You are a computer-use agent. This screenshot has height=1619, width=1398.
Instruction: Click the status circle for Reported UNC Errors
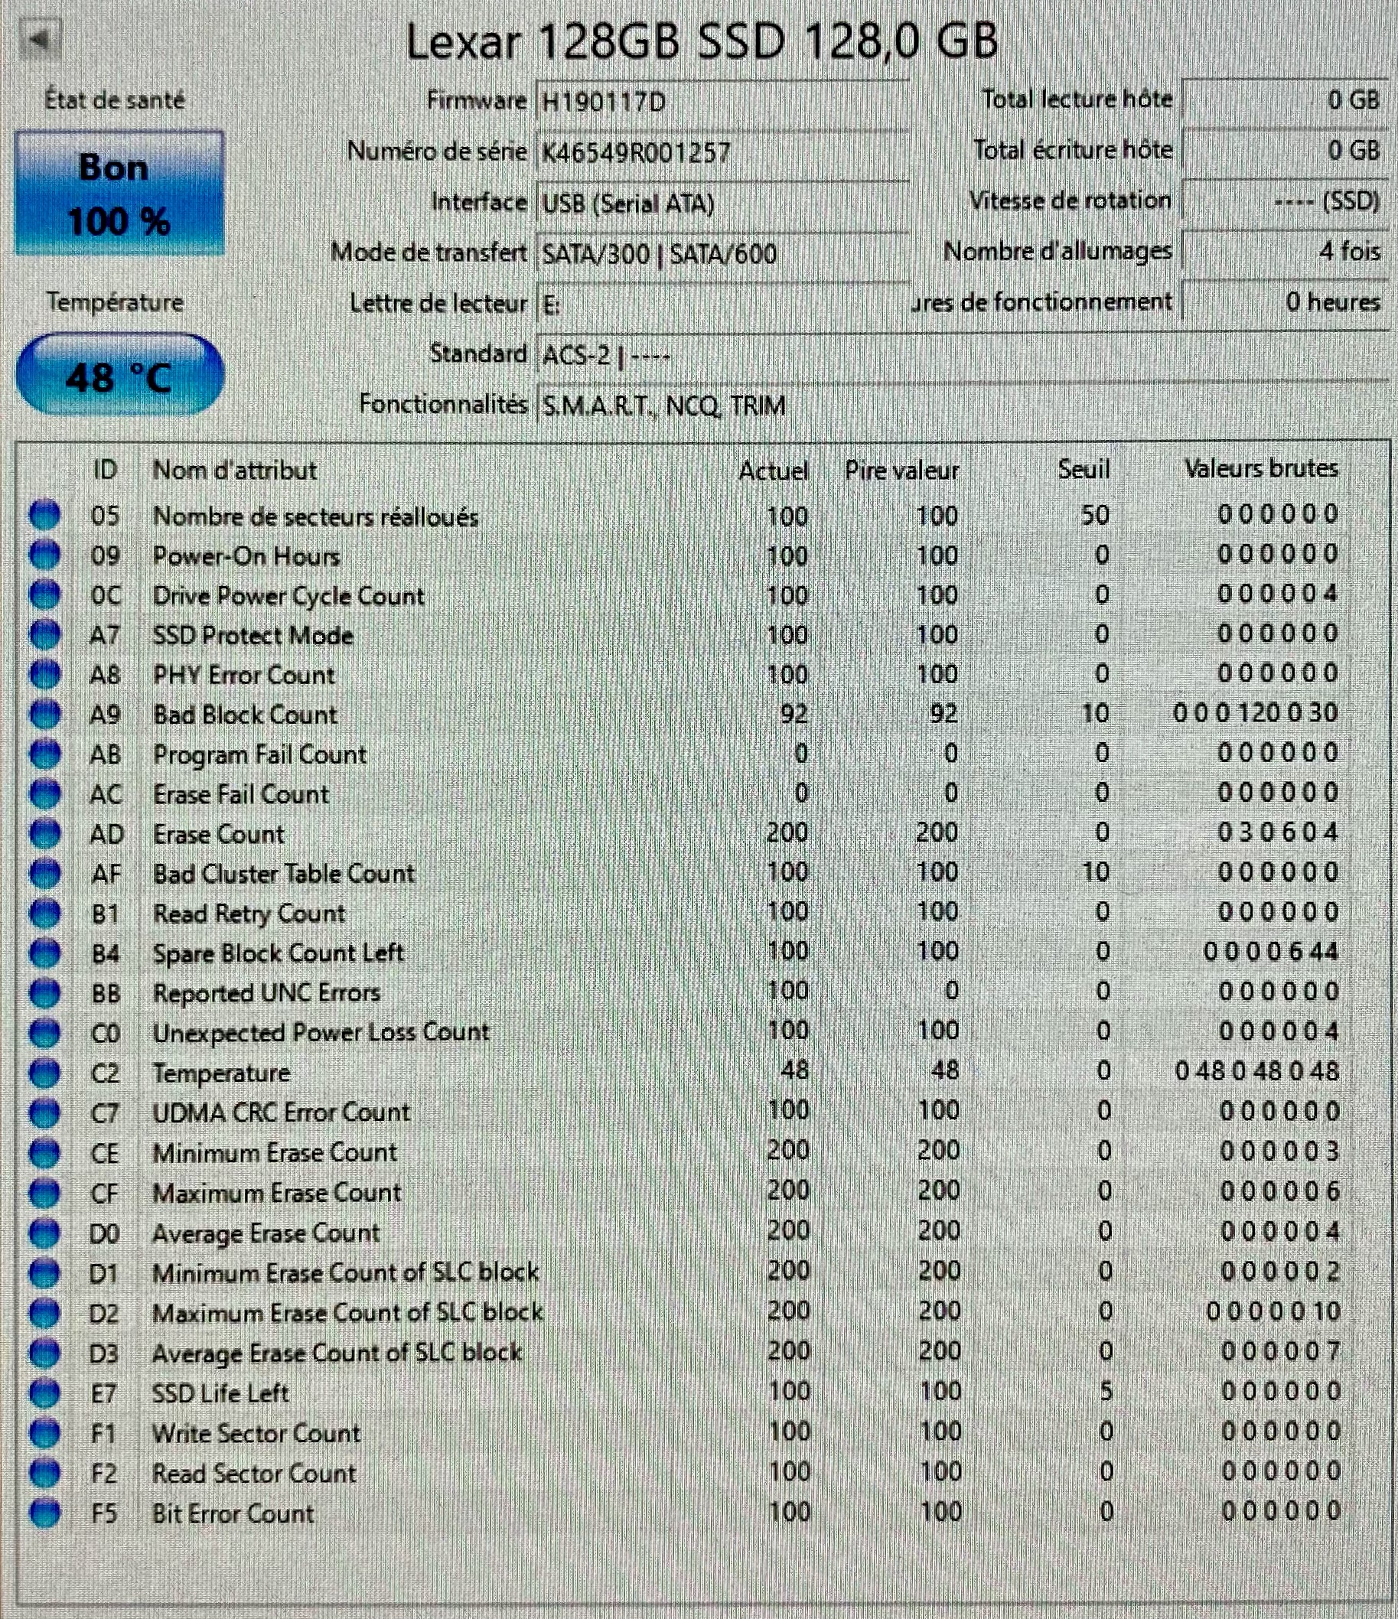[x=44, y=993]
